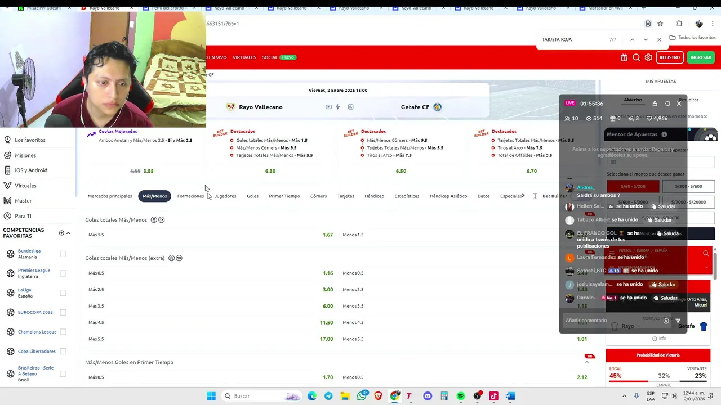Open the settings gear in the red header

[648, 57]
